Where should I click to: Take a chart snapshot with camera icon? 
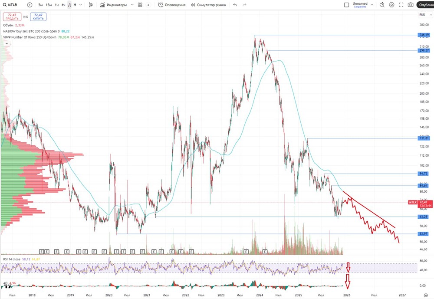coord(411,5)
